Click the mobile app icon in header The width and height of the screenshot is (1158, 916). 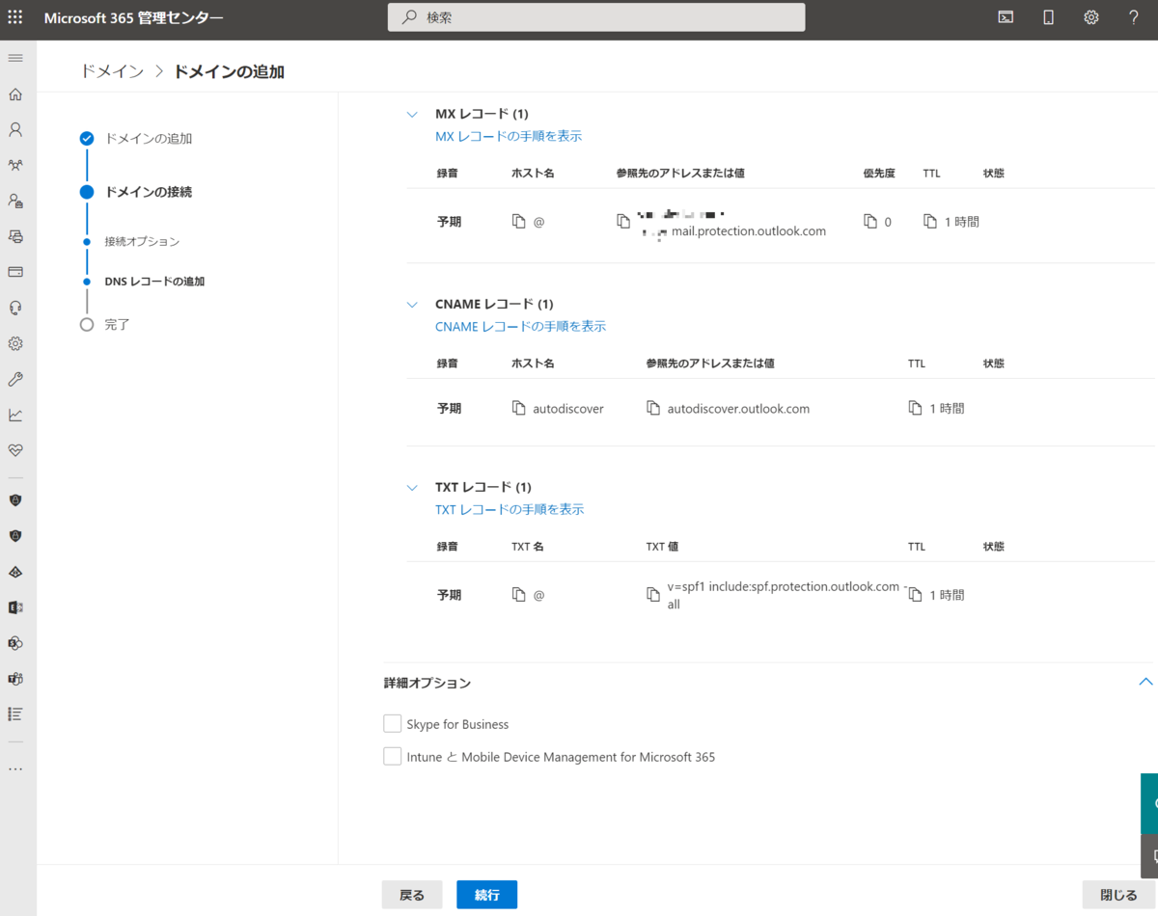pyautogui.click(x=1048, y=17)
